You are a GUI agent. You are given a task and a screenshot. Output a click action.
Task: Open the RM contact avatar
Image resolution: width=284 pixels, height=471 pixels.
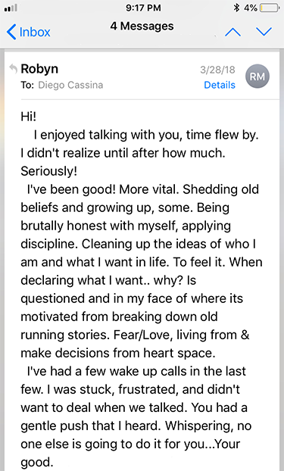(257, 76)
